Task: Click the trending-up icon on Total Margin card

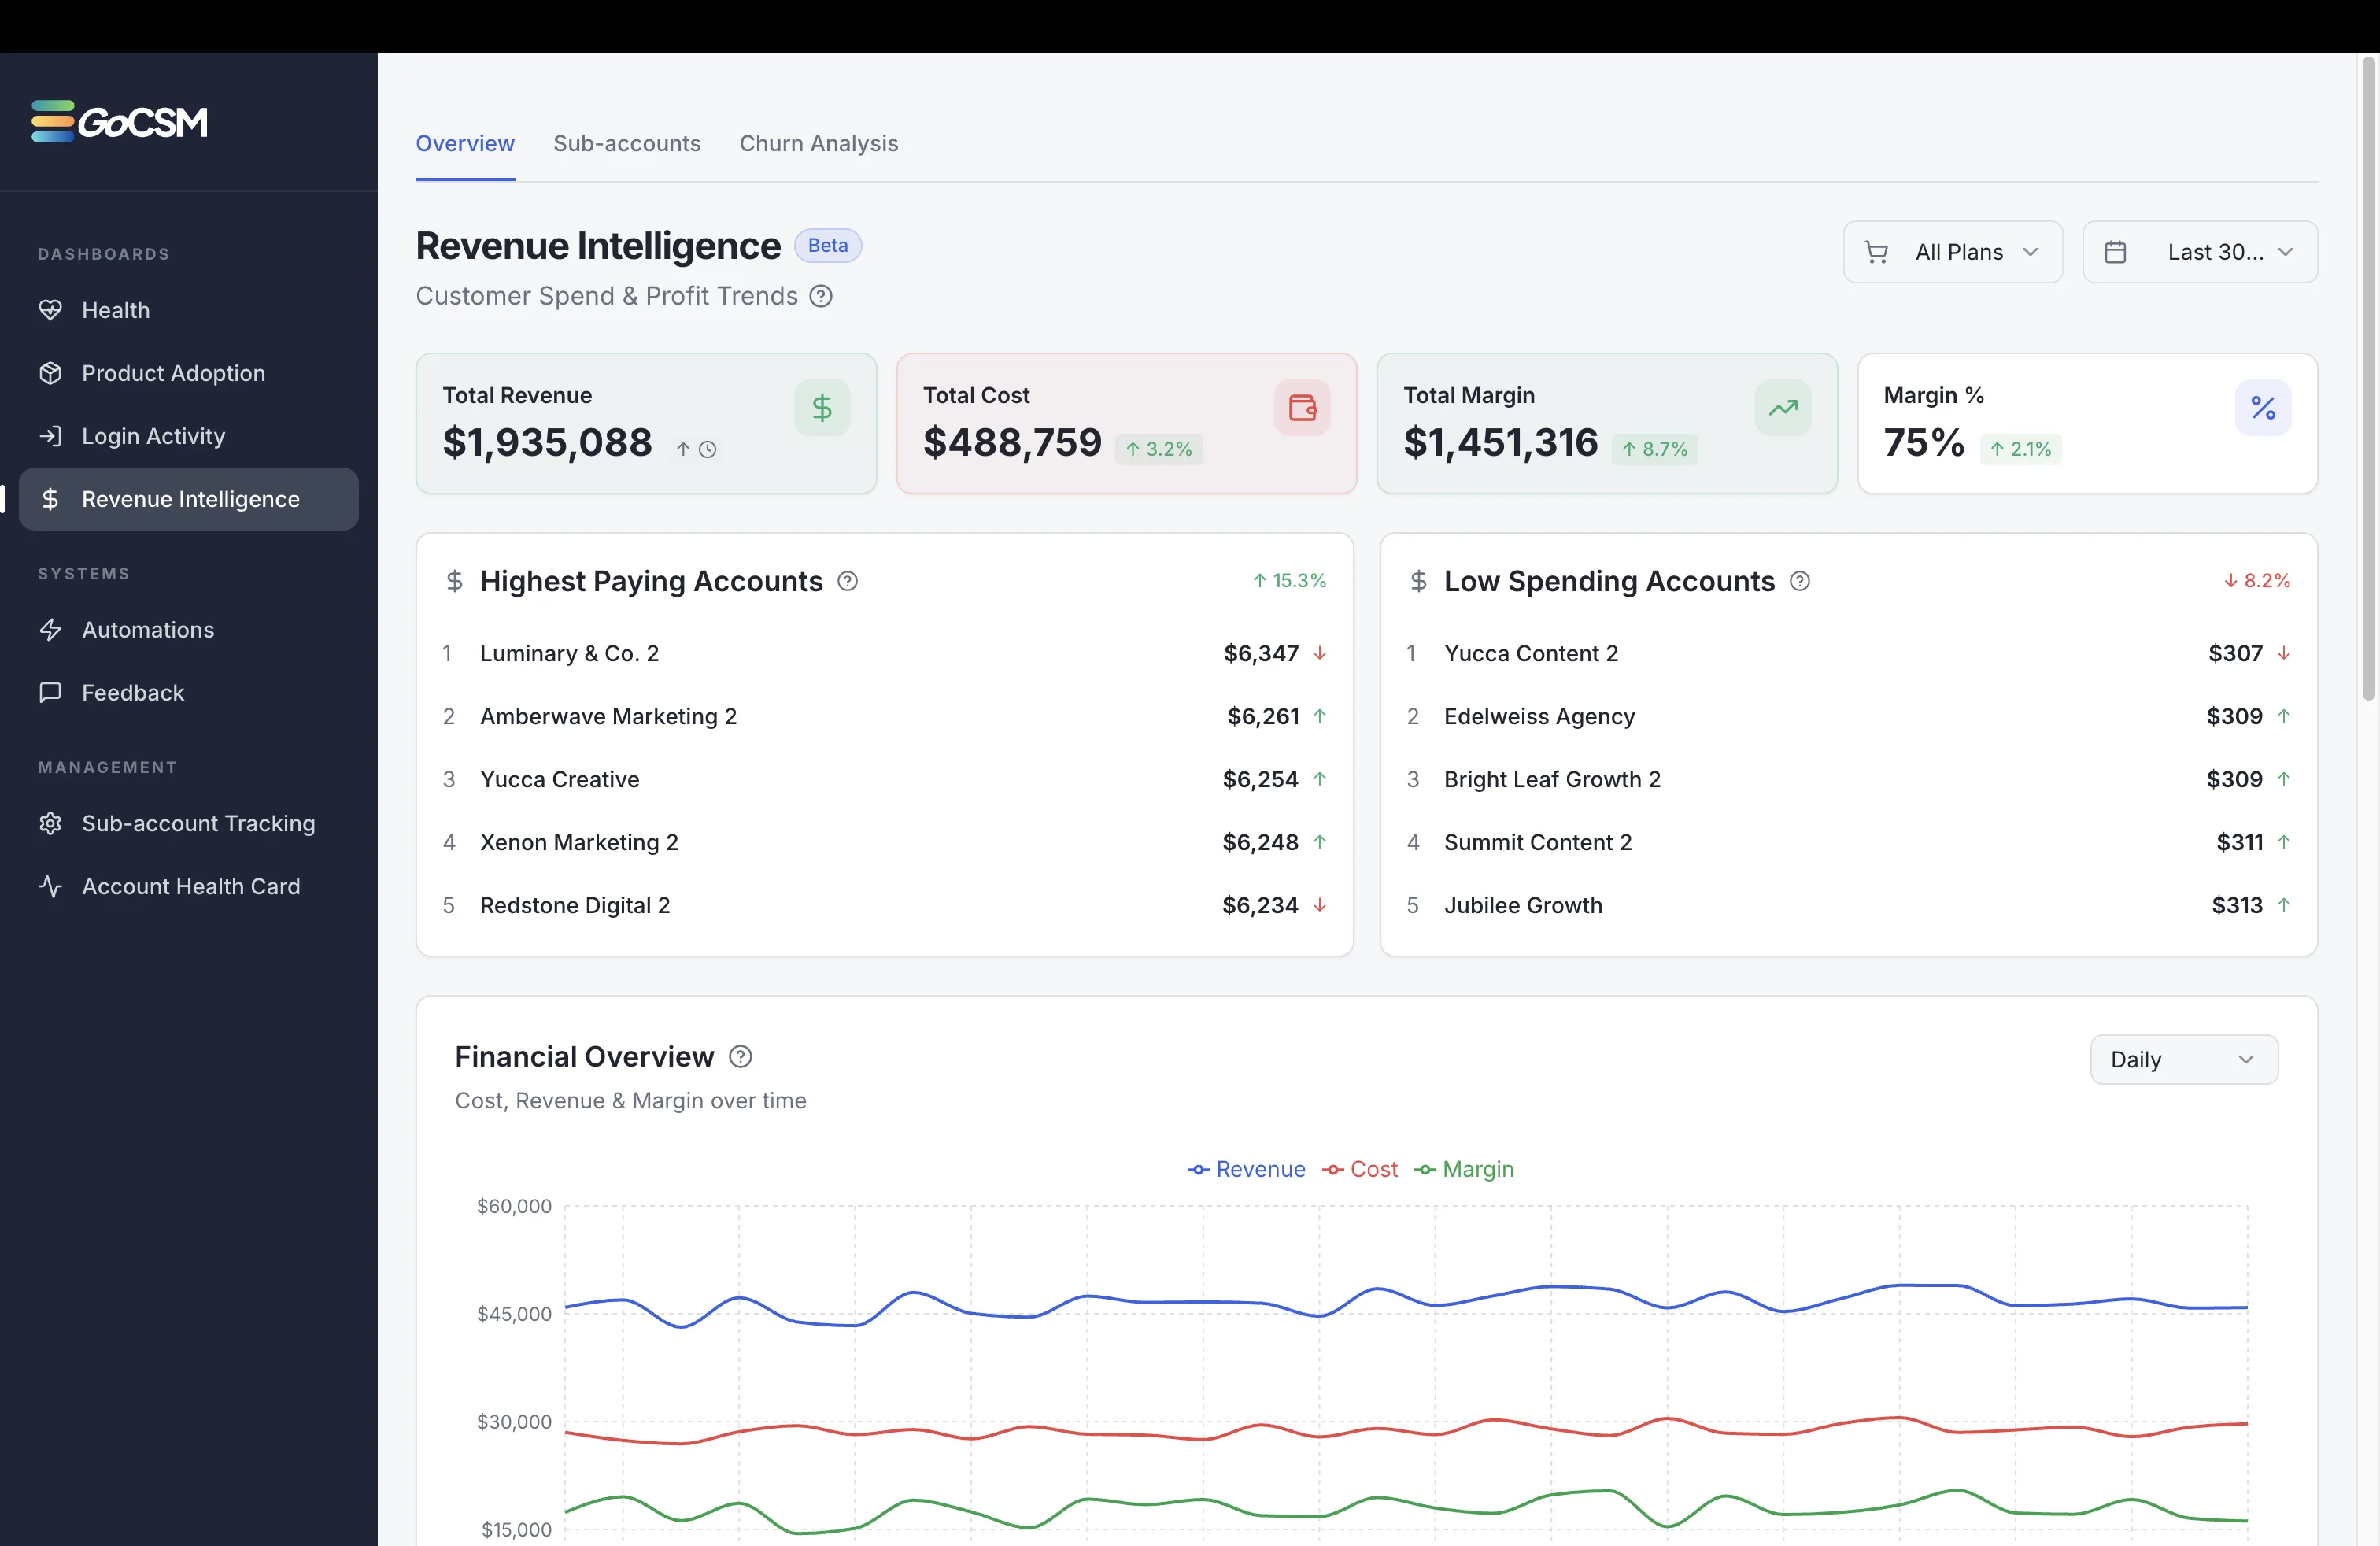Action: (x=1783, y=408)
